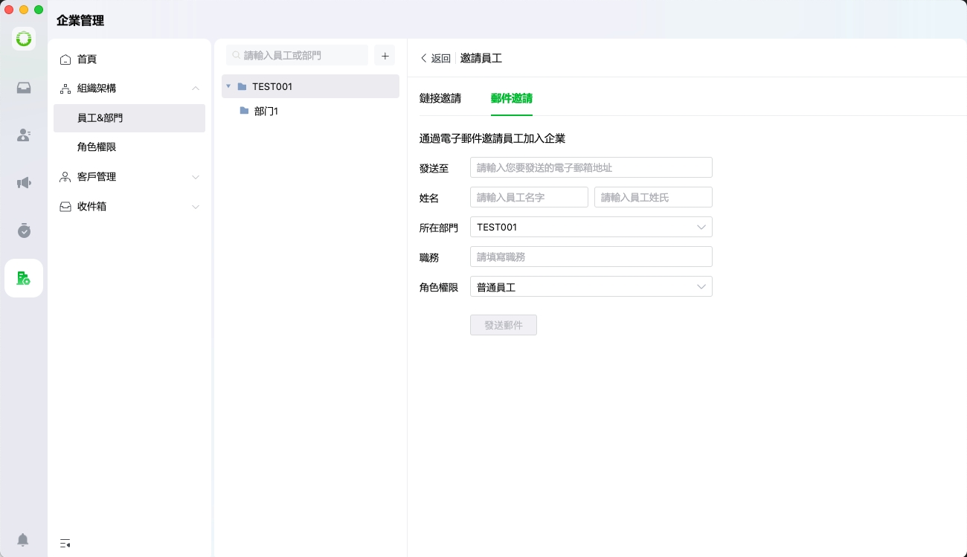Screen dimensions: 967x557
Task: Click the plus button to add department
Action: tap(385, 56)
